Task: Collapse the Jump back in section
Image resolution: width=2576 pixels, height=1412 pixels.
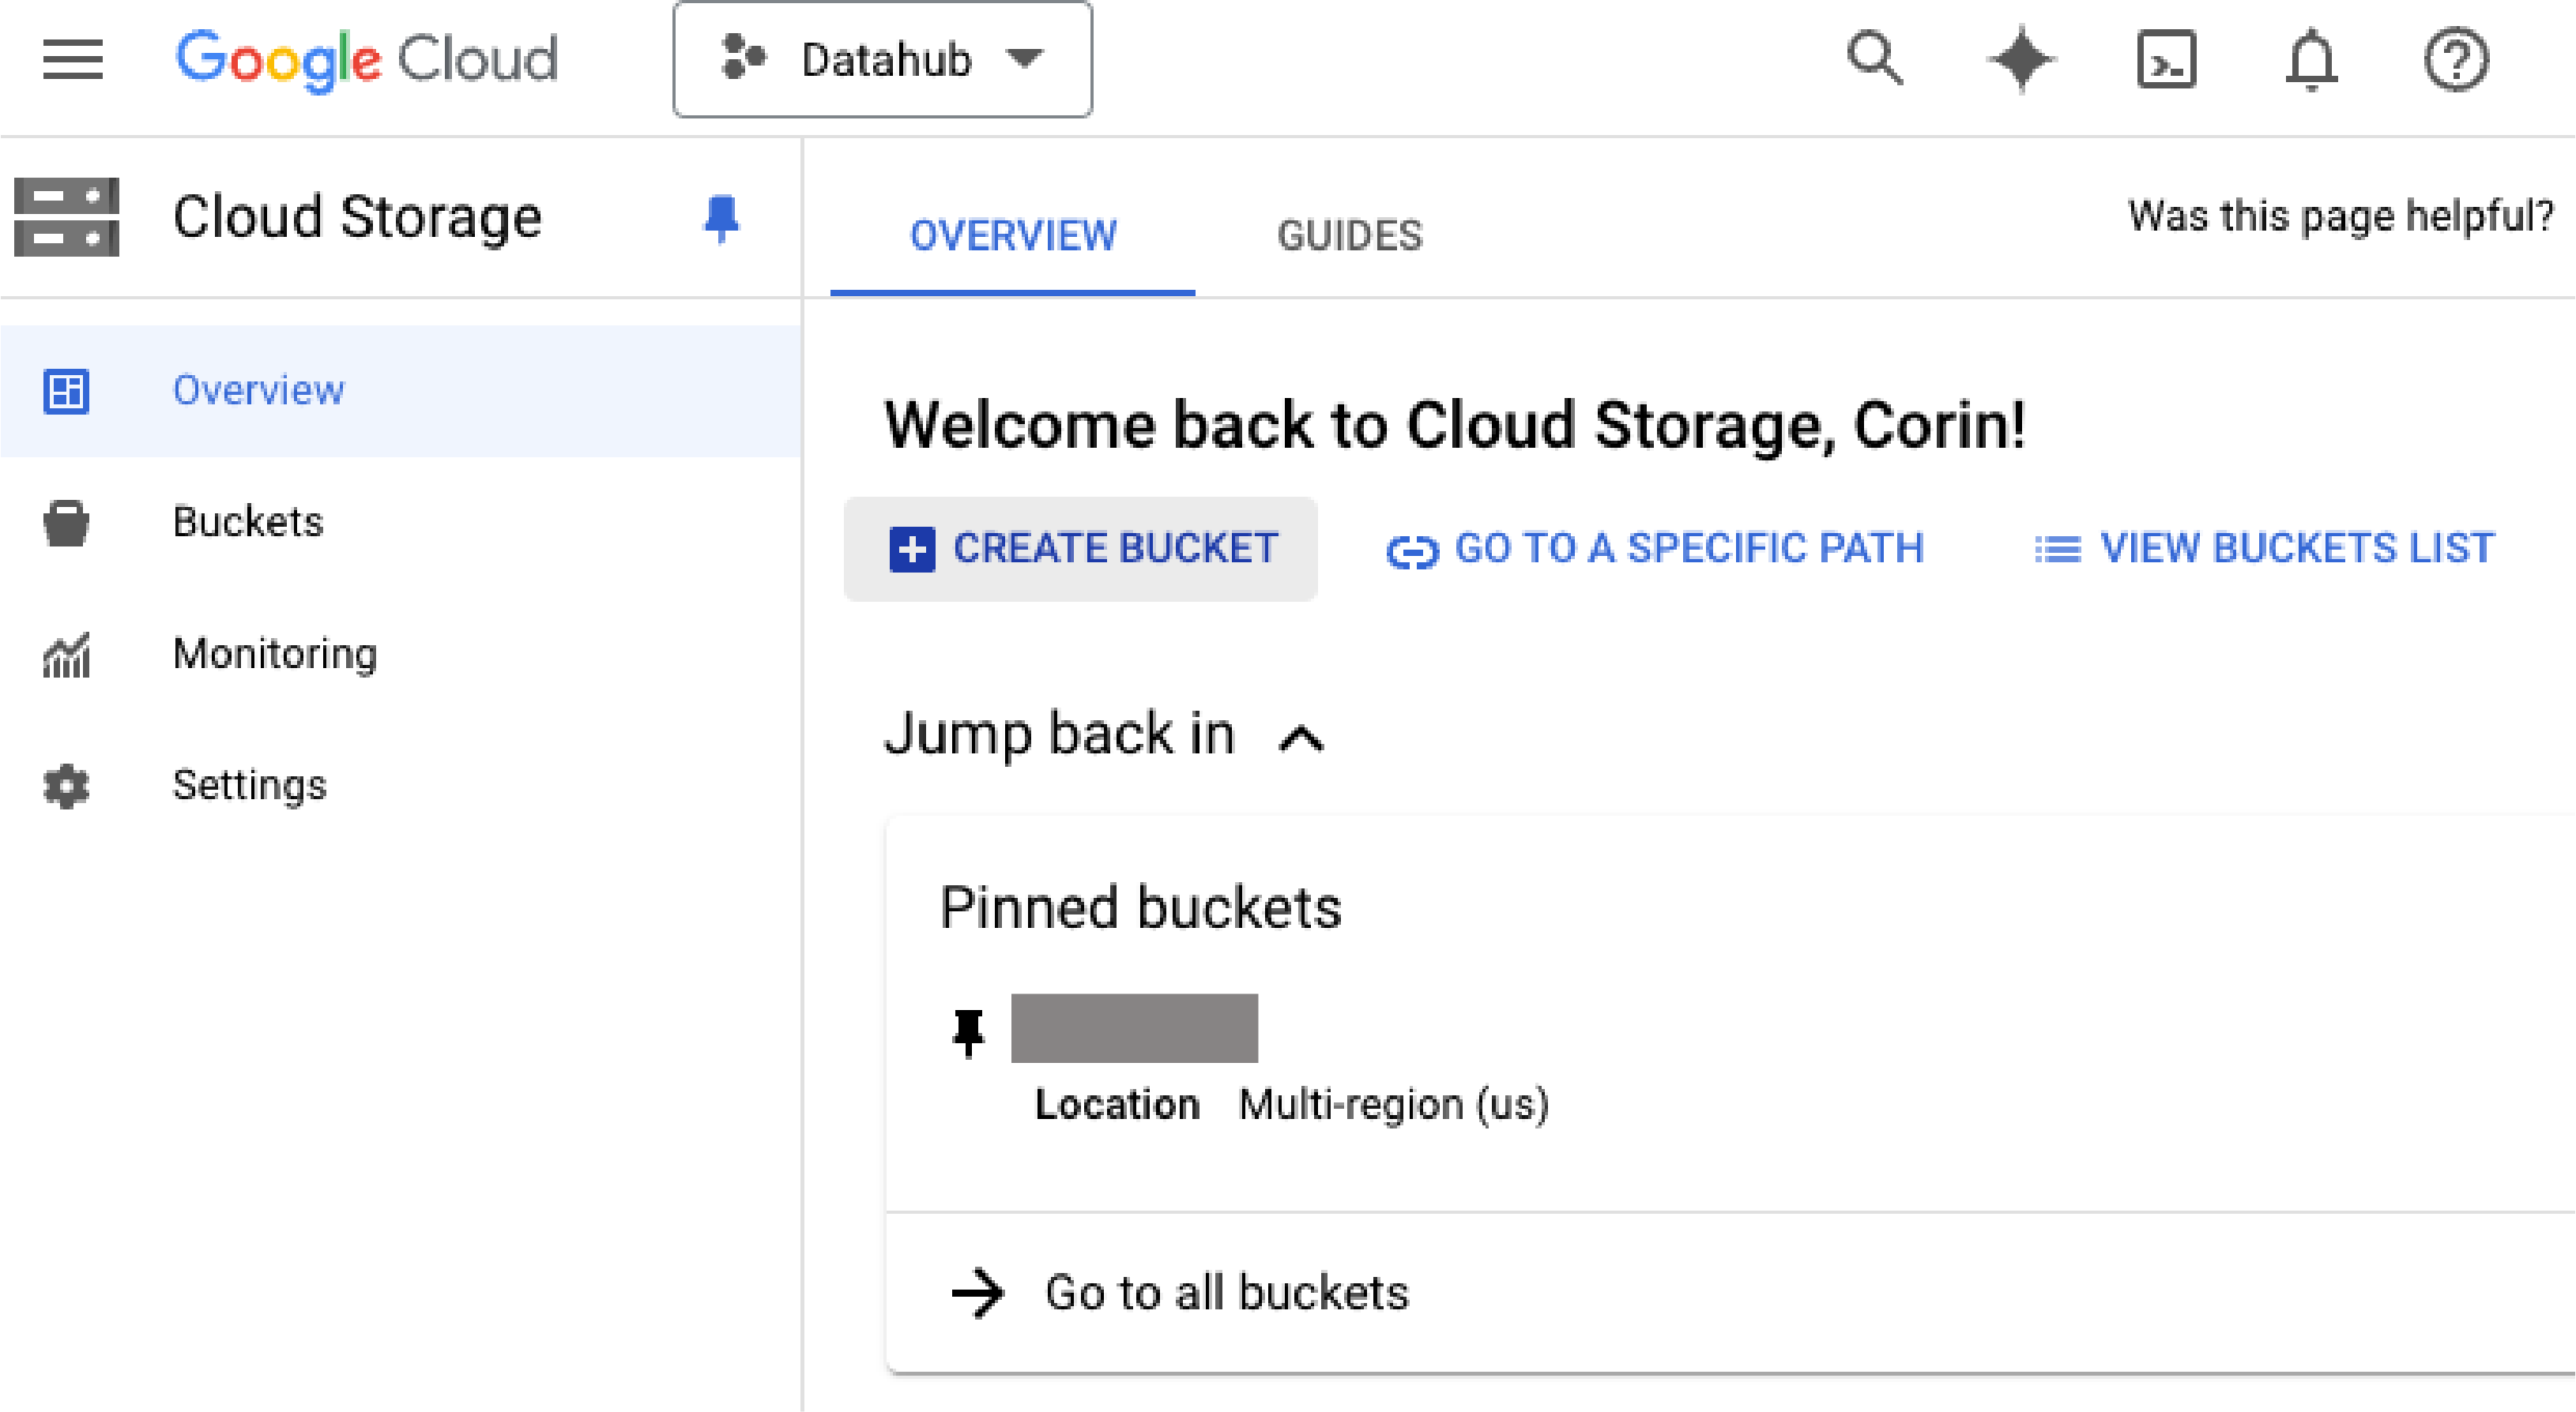Action: click(1301, 738)
